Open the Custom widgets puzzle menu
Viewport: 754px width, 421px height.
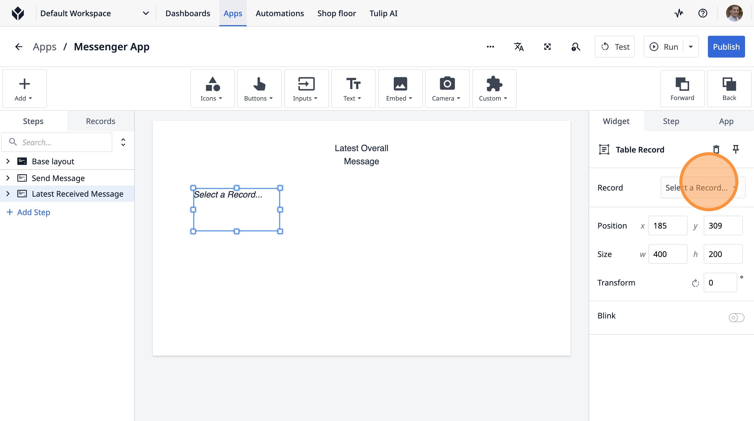(494, 89)
